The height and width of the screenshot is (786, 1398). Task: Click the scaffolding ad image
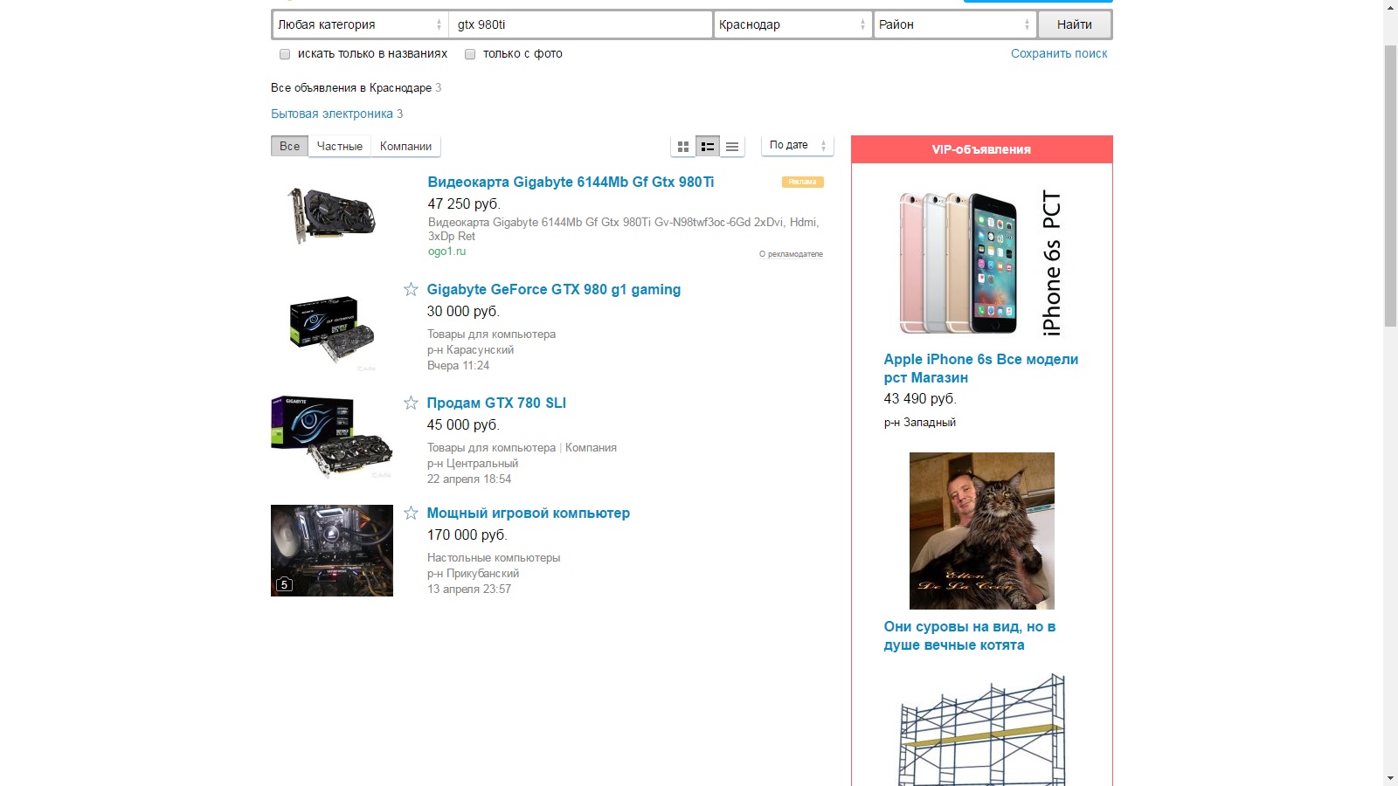[982, 730]
